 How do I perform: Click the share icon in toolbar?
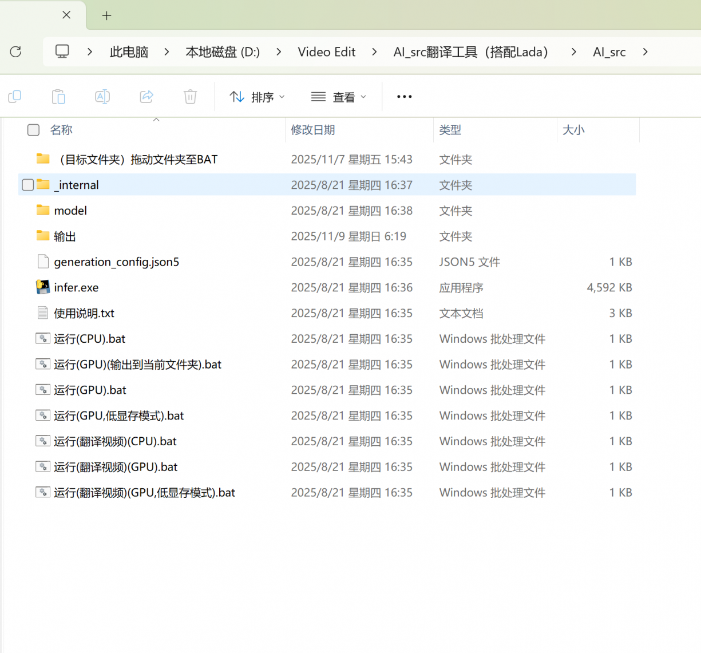click(x=146, y=97)
